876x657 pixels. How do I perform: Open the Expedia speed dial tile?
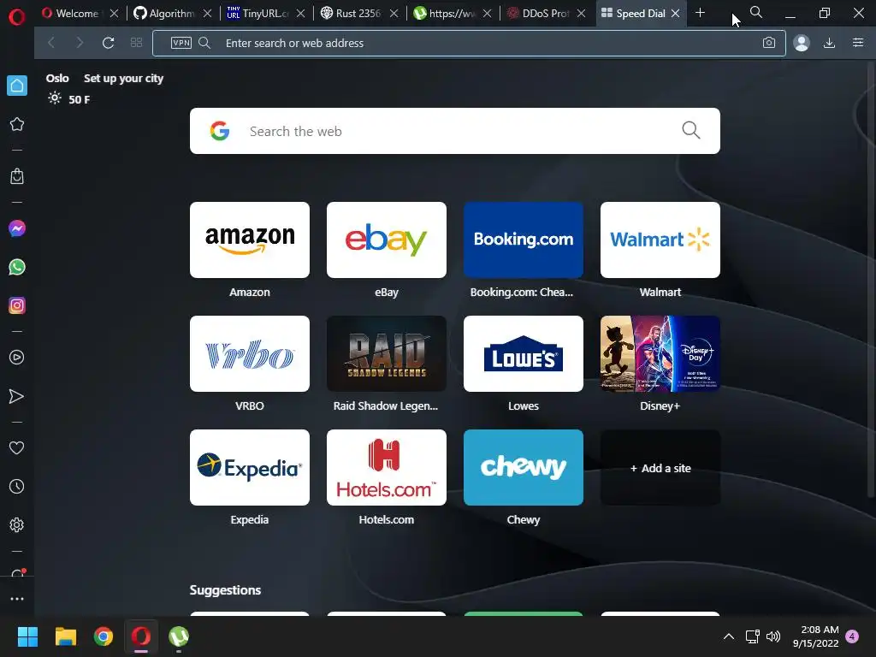click(x=250, y=468)
